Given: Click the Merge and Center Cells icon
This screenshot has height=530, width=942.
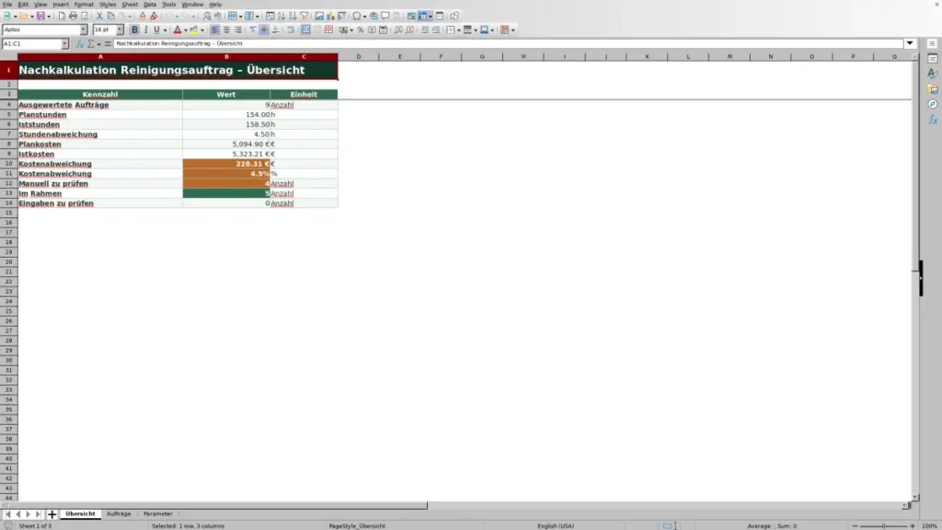Looking at the screenshot, I should [305, 30].
